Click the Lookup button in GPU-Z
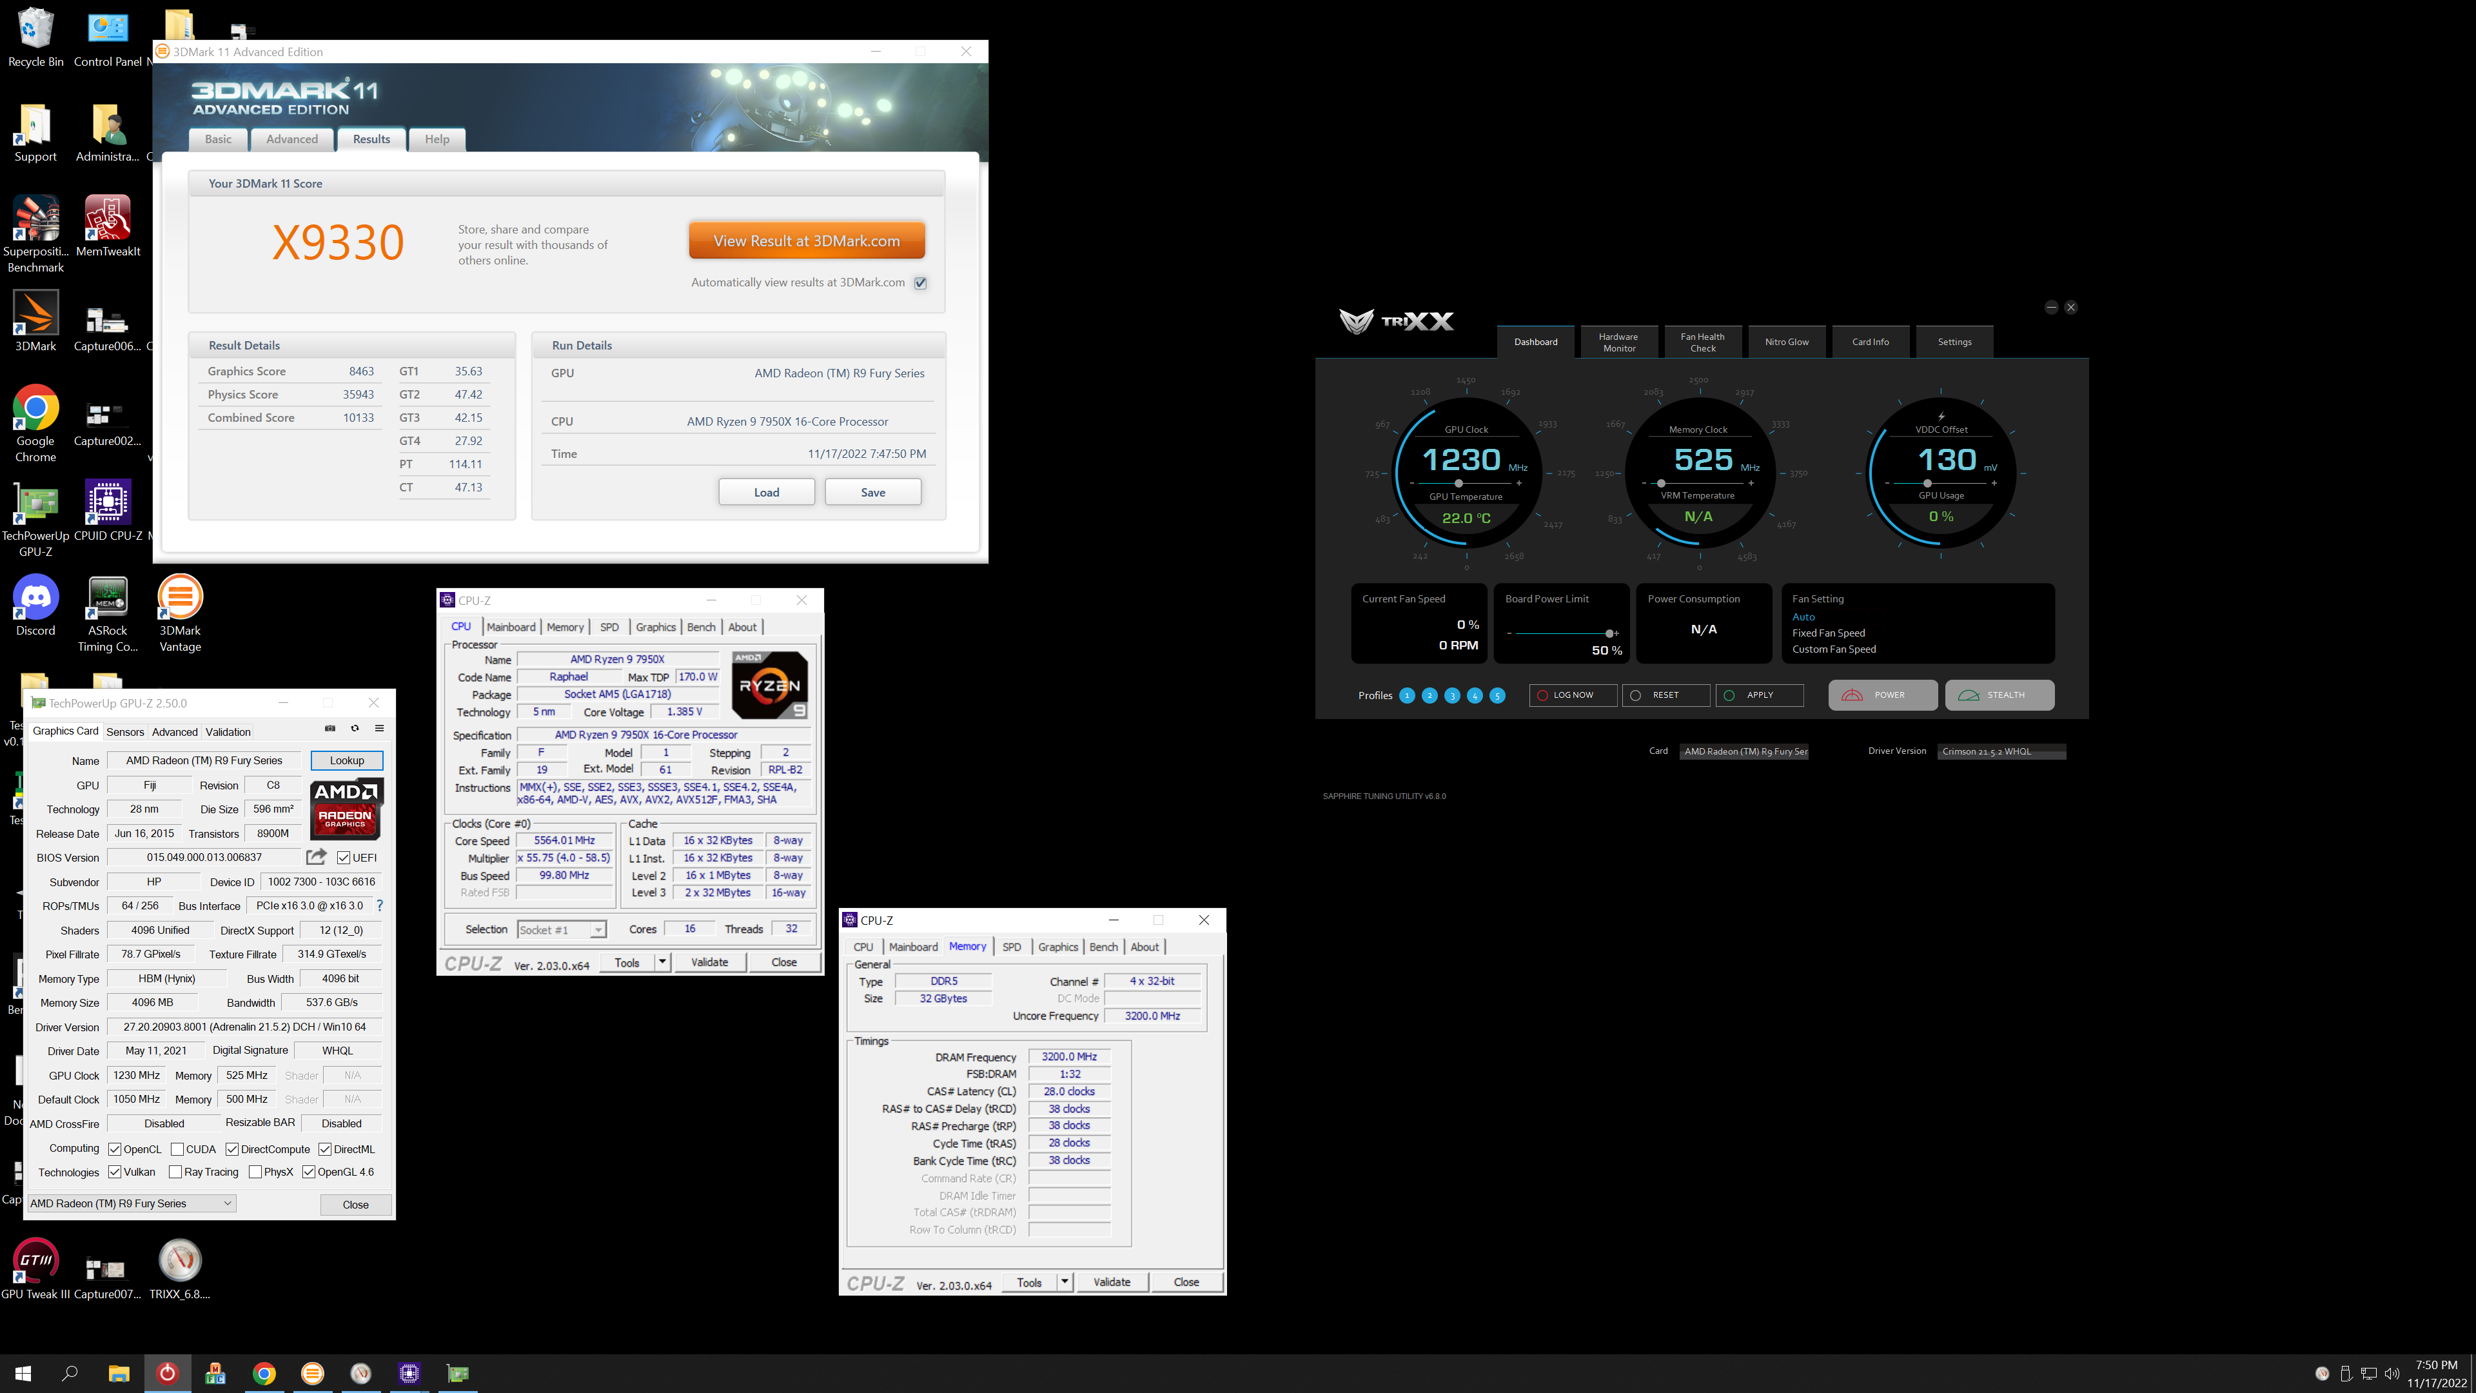The width and height of the screenshot is (2476, 1393). [x=347, y=760]
